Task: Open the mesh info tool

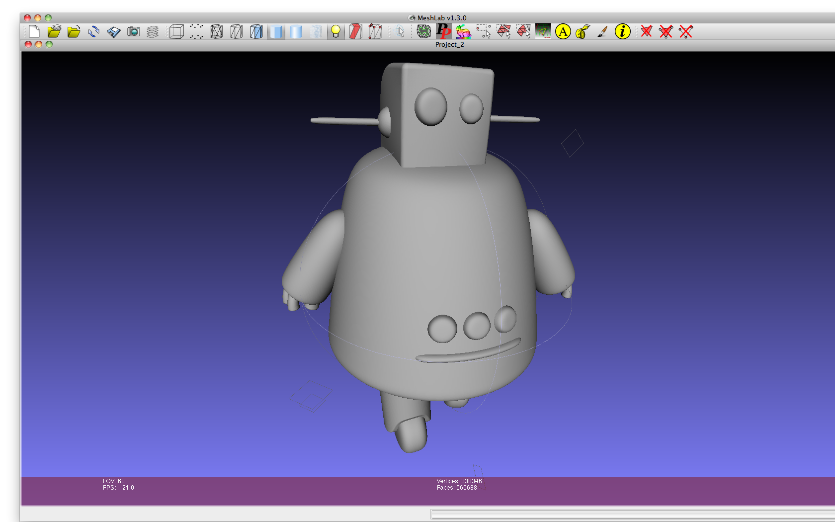Action: coord(622,31)
